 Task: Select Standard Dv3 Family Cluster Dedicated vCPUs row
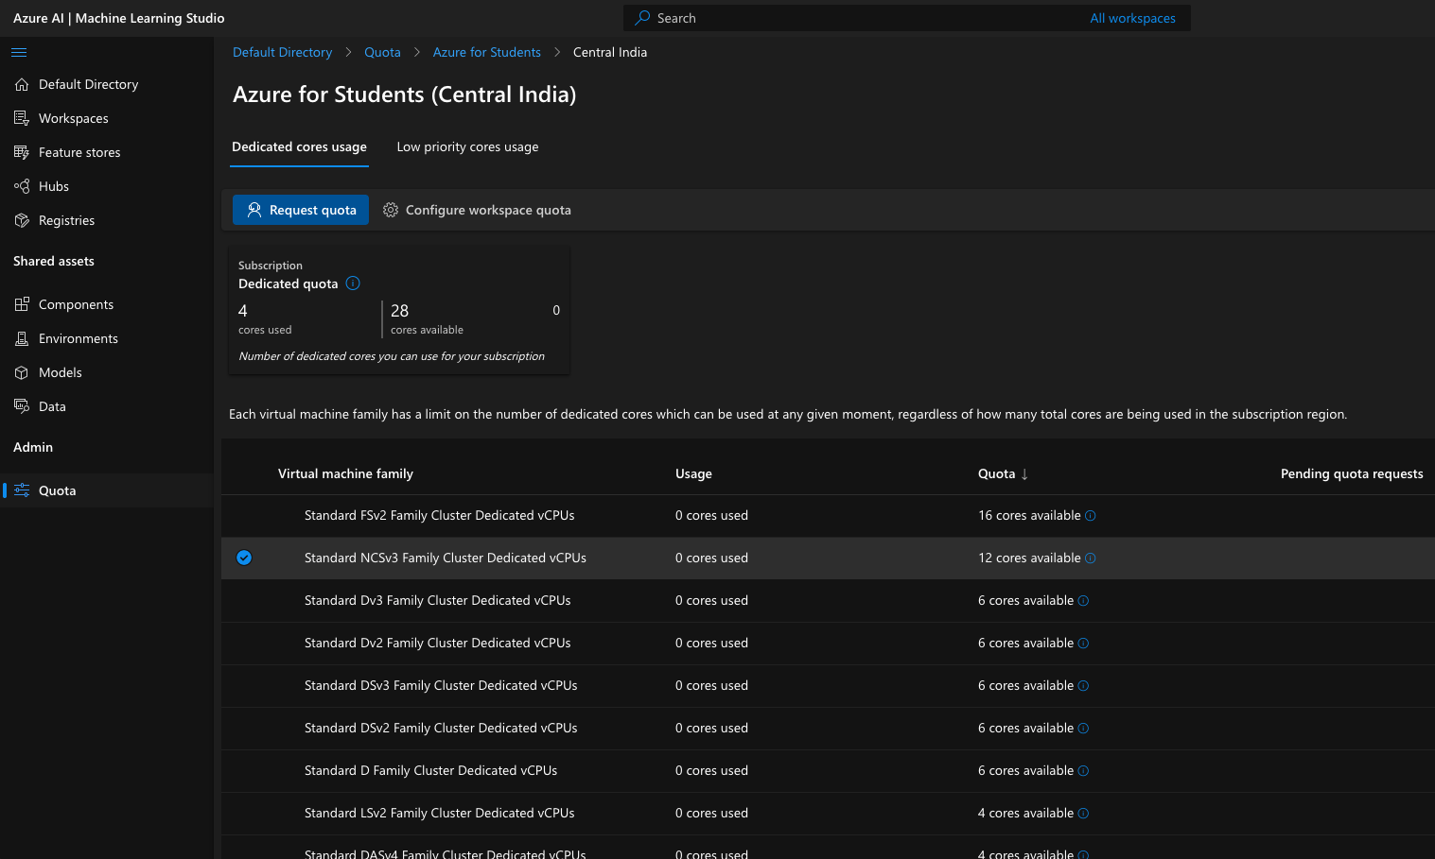coord(828,601)
